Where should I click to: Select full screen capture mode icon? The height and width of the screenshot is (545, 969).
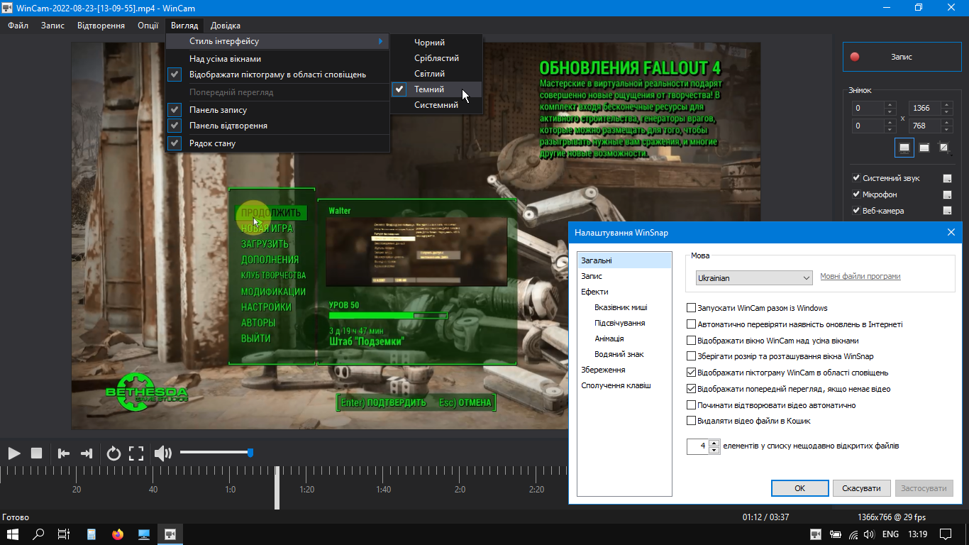pyautogui.click(x=904, y=148)
